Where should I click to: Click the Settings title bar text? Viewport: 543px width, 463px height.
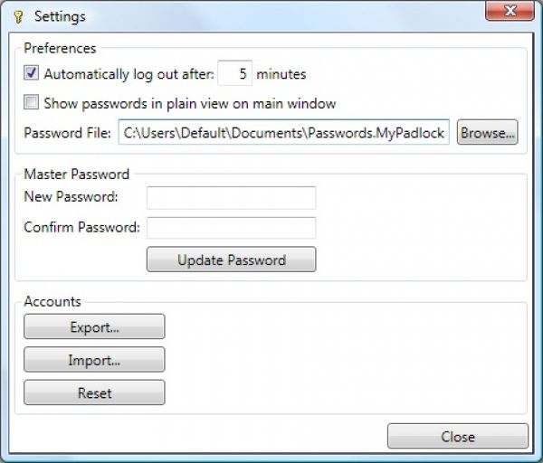pos(60,16)
